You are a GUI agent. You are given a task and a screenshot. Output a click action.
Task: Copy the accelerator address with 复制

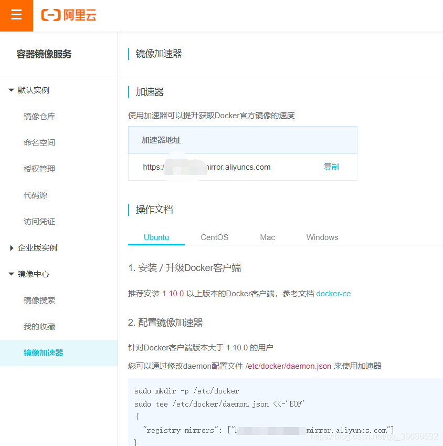(331, 167)
